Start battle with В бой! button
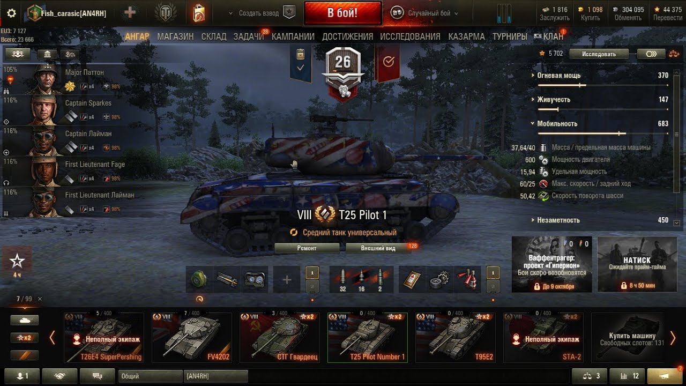This screenshot has height=386, width=686. click(342, 13)
